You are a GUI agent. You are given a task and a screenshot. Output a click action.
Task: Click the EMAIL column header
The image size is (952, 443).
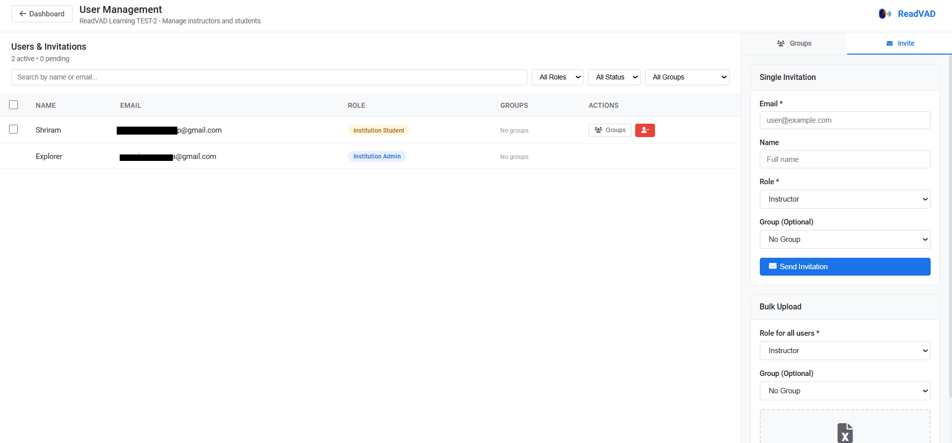click(131, 105)
